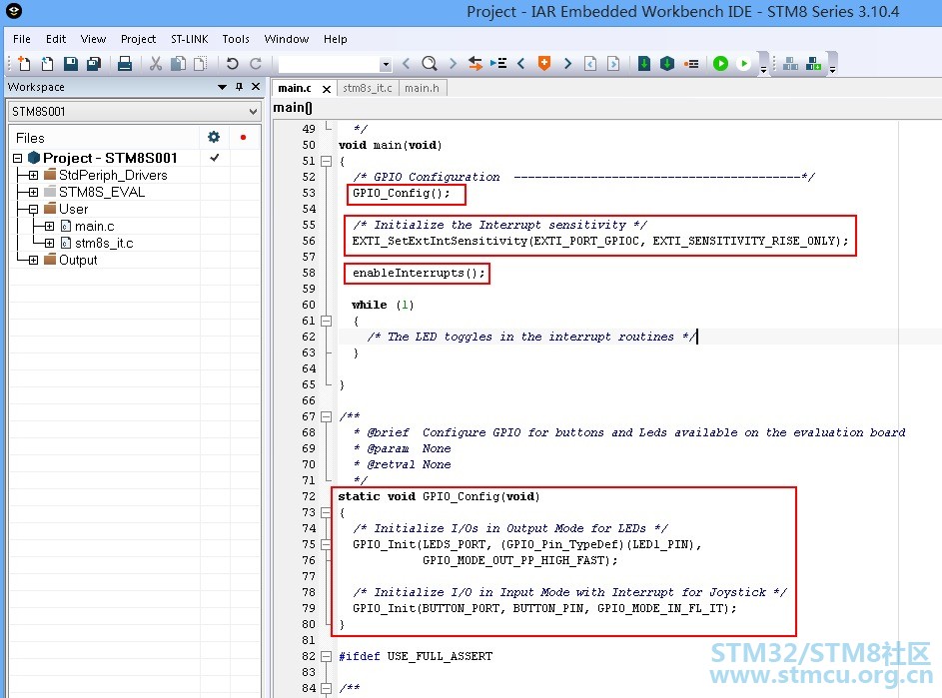Open the STM8S001 configuration dropdown
The width and height of the screenshot is (942, 698).
pyautogui.click(x=253, y=112)
